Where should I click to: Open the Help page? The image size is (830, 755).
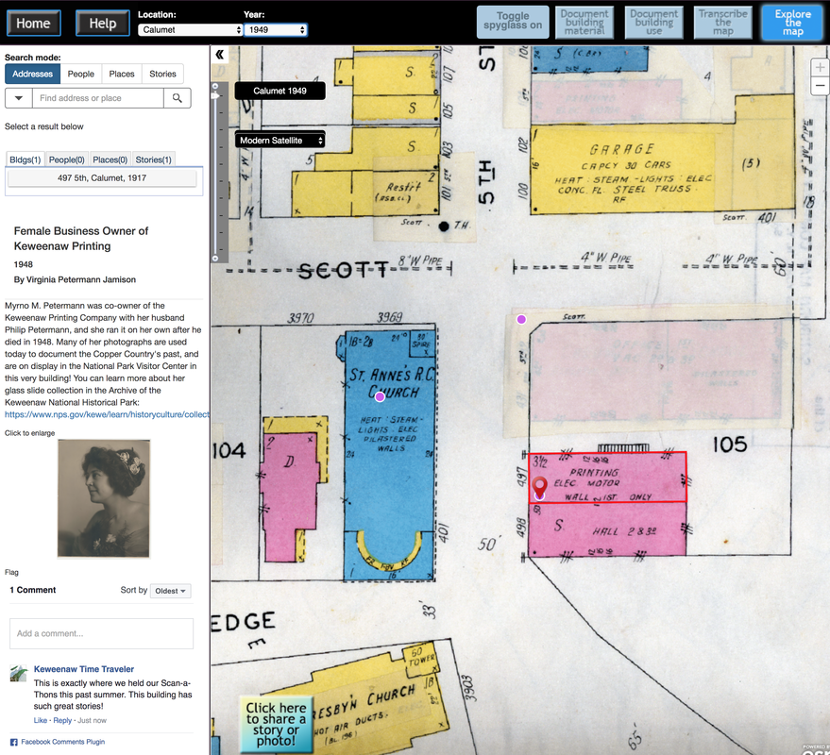click(x=103, y=24)
